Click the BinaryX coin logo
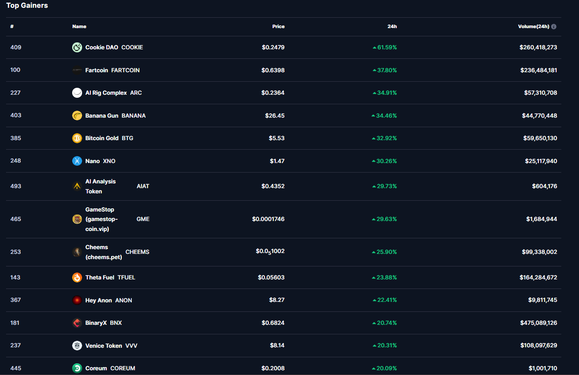 click(77, 323)
